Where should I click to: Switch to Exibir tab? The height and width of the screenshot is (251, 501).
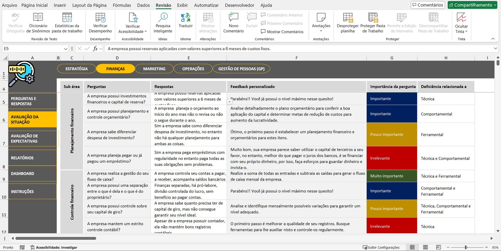tap(183, 5)
